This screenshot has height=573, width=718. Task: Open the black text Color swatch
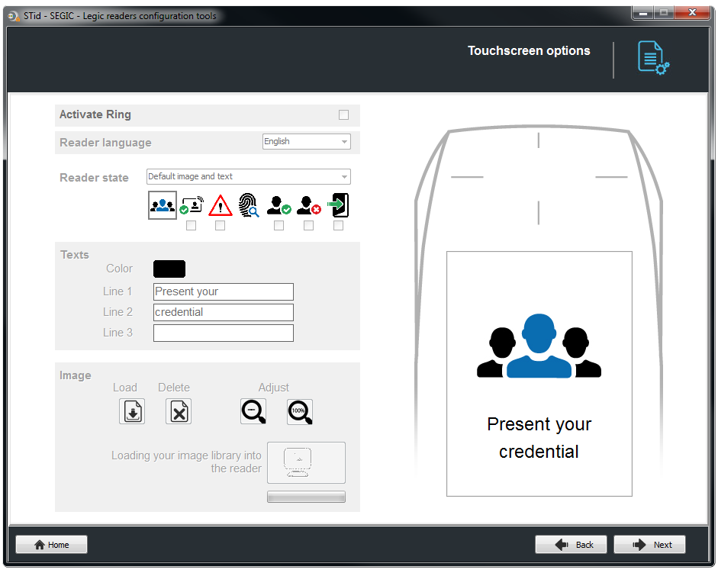(169, 269)
